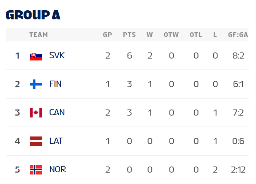The height and width of the screenshot is (184, 256).
Task: Click the Norway flag icon
Action: [x=36, y=170]
